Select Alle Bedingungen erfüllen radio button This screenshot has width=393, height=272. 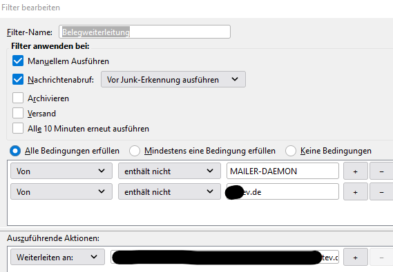tap(15, 151)
